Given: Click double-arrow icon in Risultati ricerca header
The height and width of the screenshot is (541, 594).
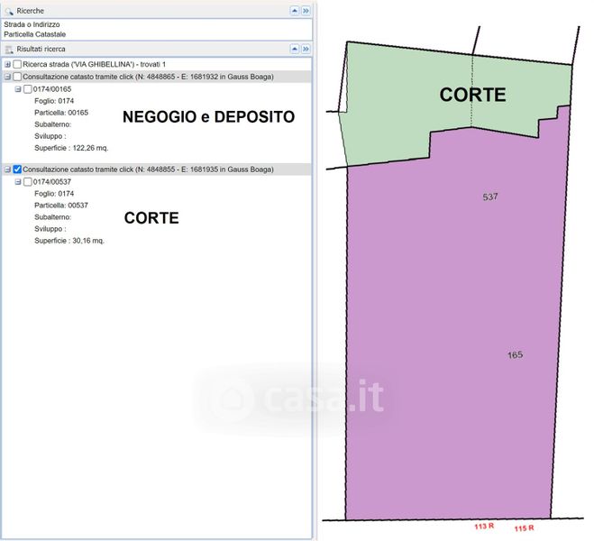Looking at the screenshot, I should (306, 49).
